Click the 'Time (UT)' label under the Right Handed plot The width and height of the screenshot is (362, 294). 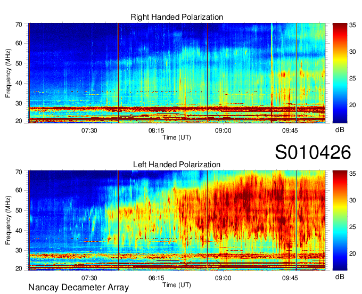tap(177, 137)
